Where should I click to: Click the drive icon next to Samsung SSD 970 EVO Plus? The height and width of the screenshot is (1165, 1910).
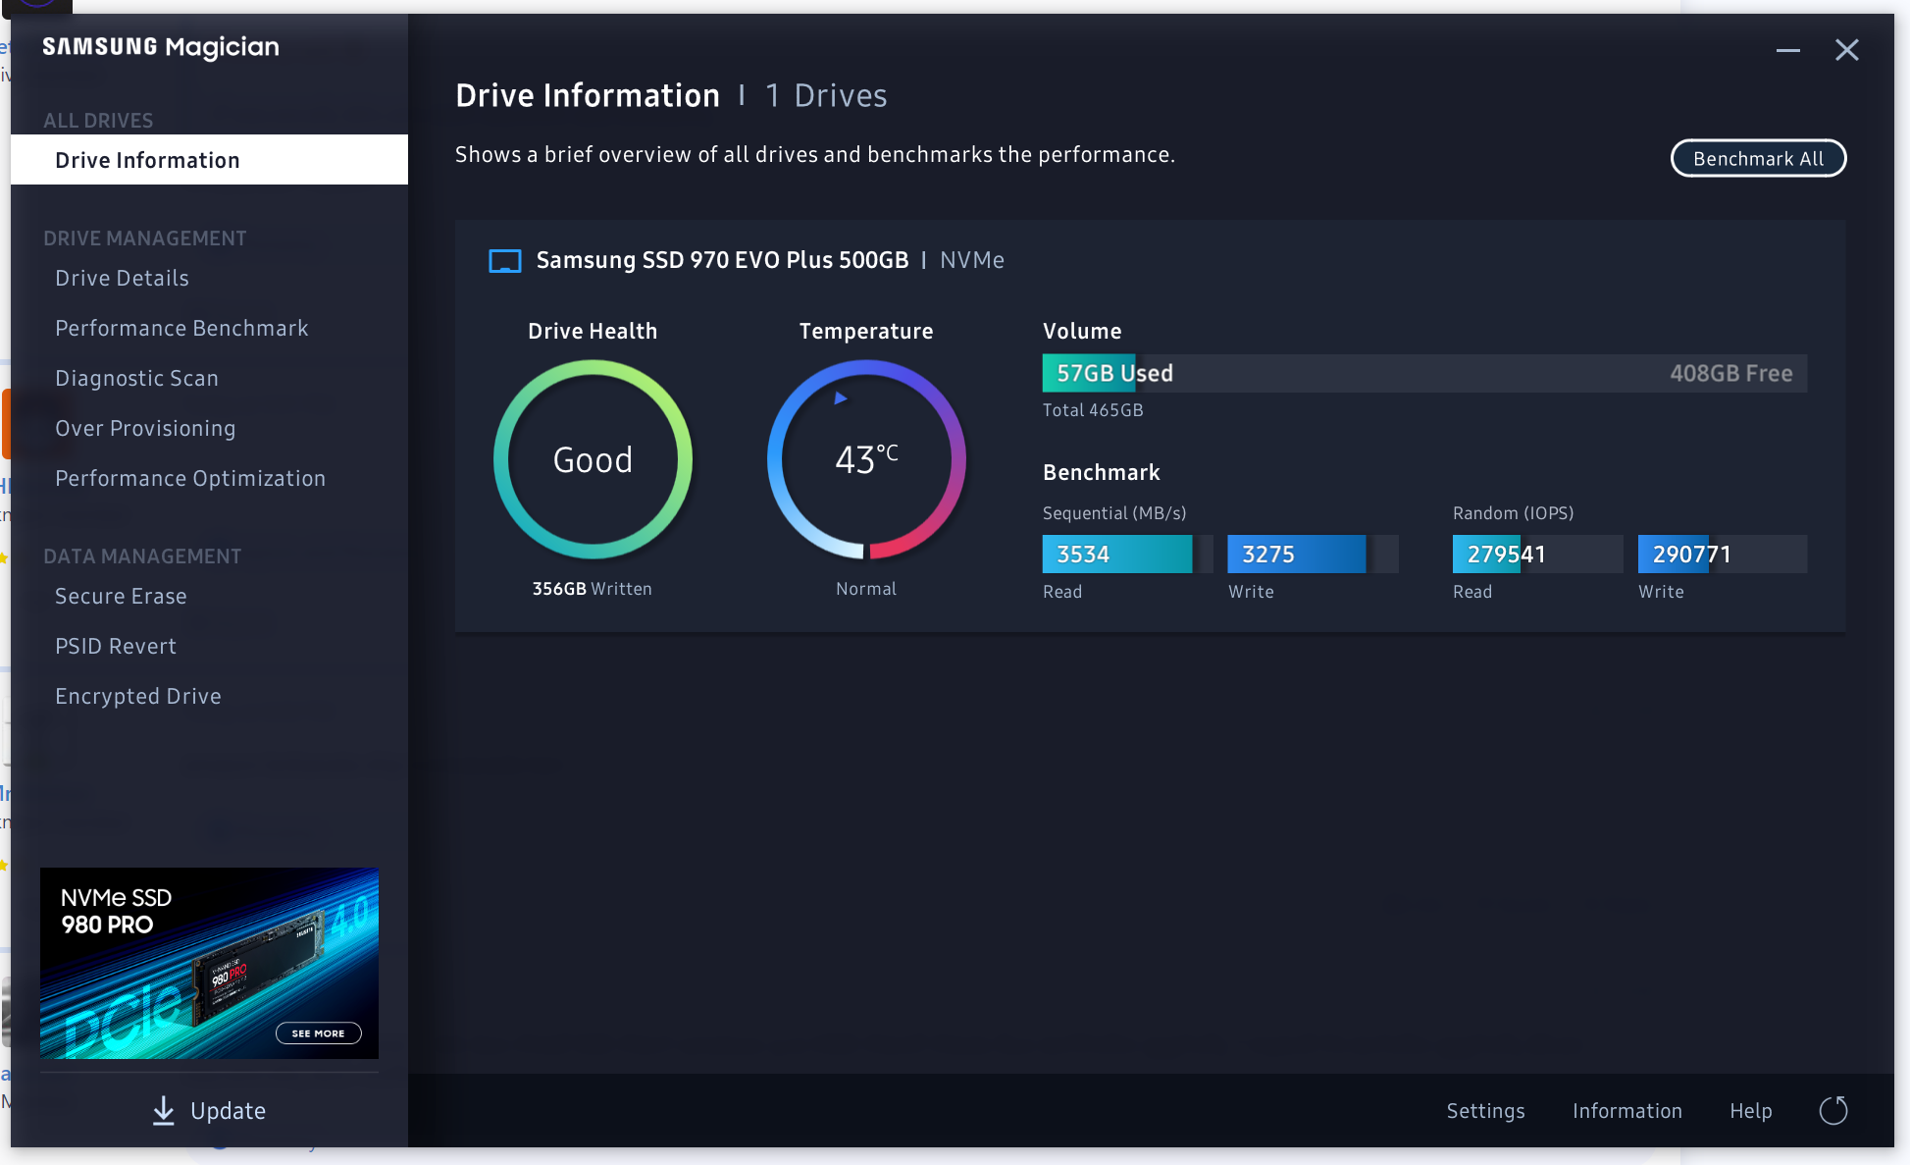(x=505, y=261)
